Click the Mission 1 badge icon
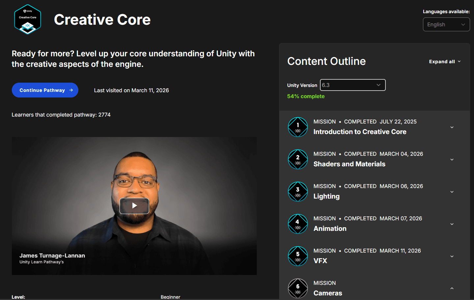Viewport: 474px width, 300px height. [x=298, y=127]
